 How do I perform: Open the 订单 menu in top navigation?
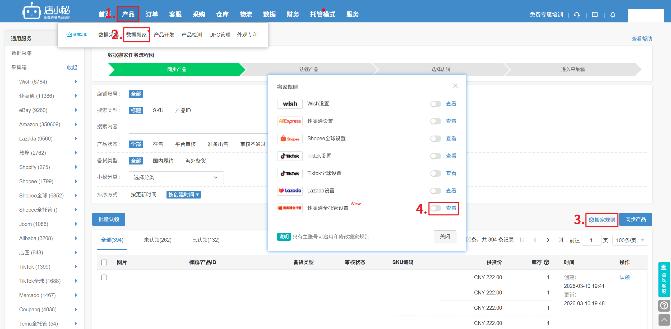coord(152,14)
